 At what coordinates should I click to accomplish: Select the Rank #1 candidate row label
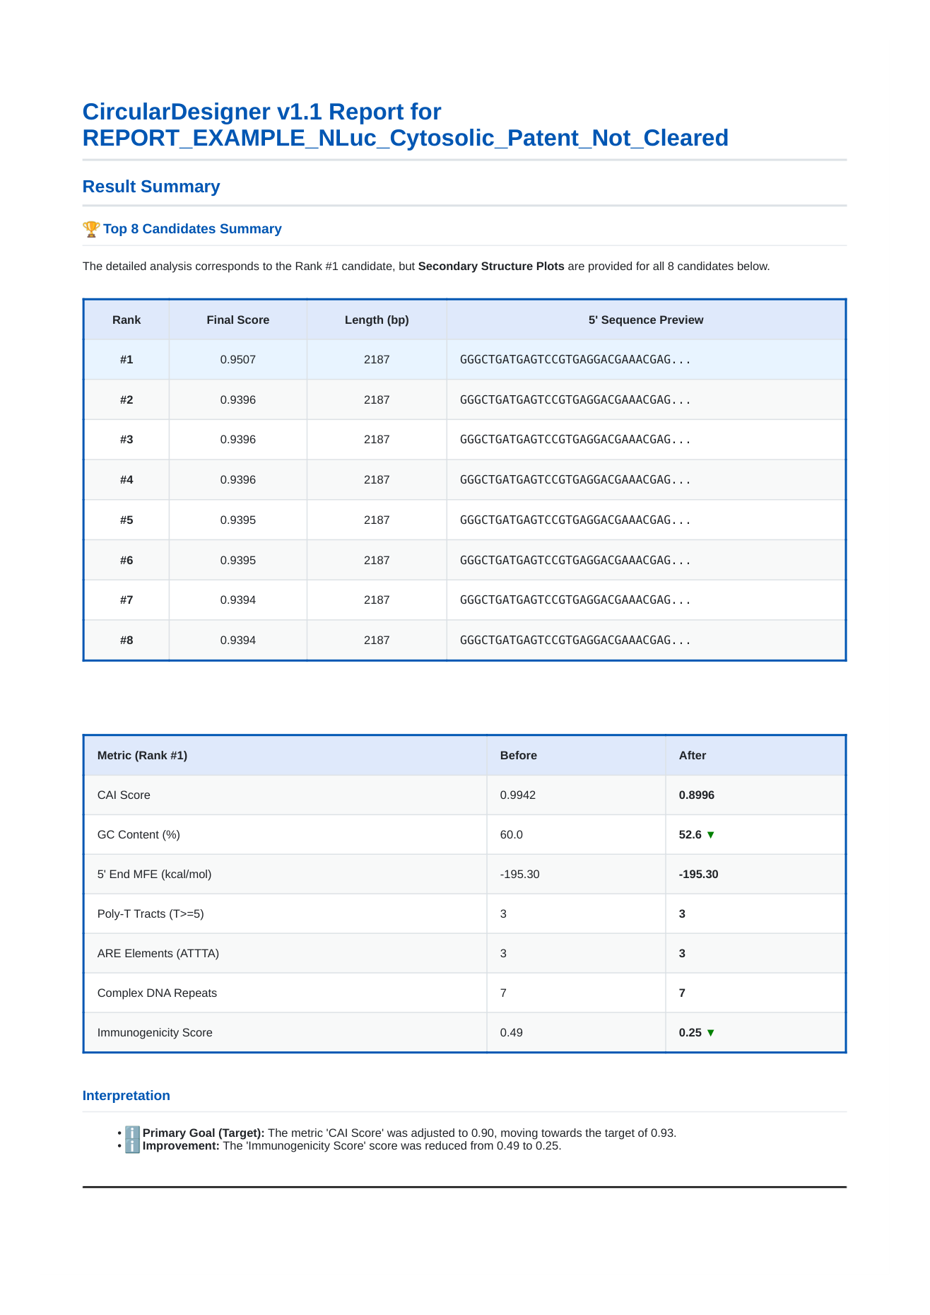click(x=126, y=360)
